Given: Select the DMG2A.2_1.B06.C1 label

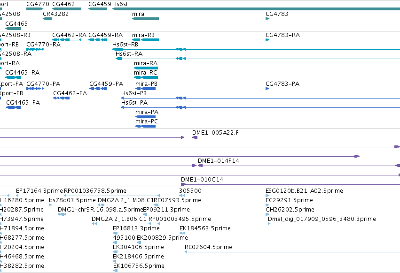Looking at the screenshot, I should pos(119,219).
